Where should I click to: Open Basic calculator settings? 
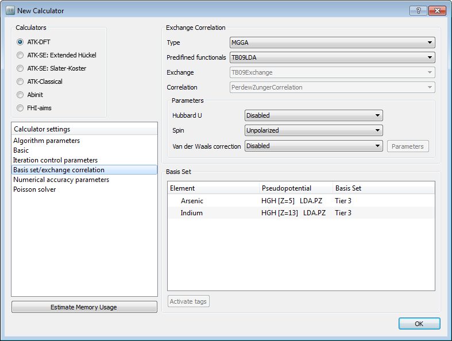(x=84, y=150)
